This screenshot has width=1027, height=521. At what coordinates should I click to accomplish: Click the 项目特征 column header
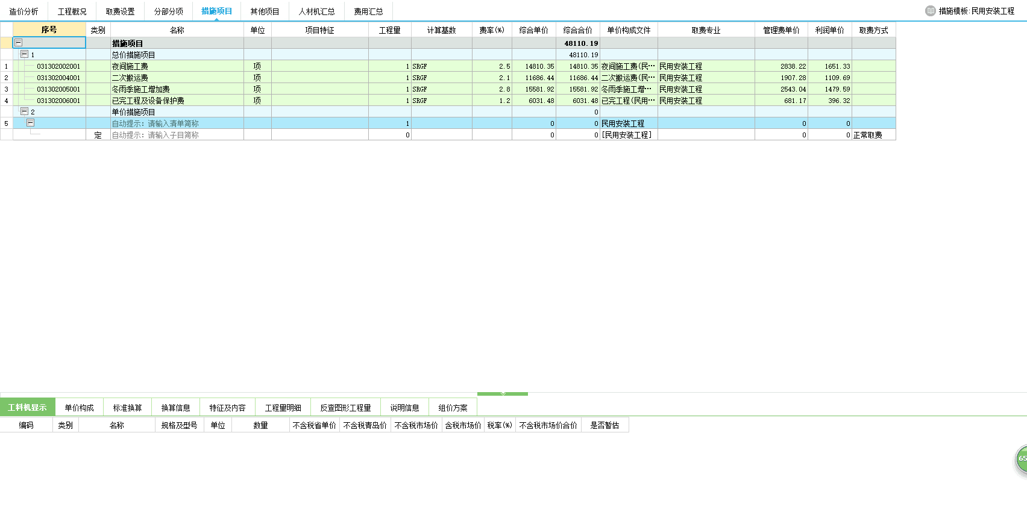[x=320, y=30]
